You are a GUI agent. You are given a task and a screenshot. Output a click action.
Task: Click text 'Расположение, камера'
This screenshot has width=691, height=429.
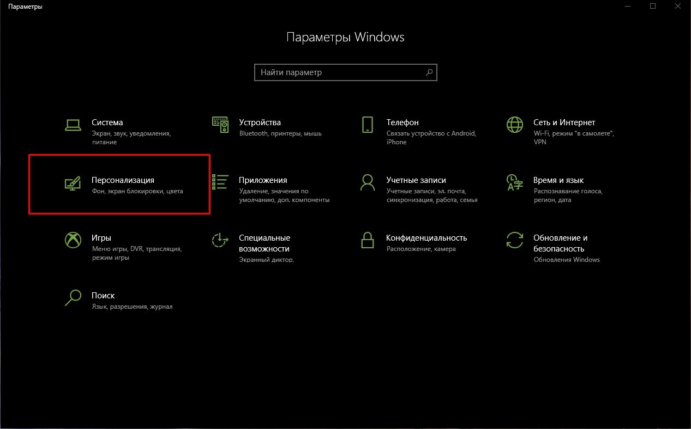click(x=420, y=249)
